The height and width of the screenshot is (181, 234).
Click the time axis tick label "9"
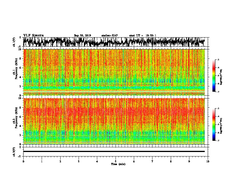189,161
